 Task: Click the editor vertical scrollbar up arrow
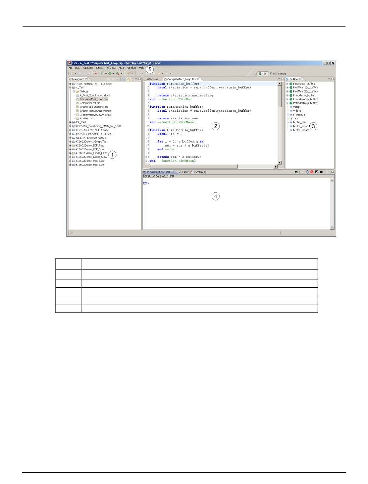[x=280, y=84]
